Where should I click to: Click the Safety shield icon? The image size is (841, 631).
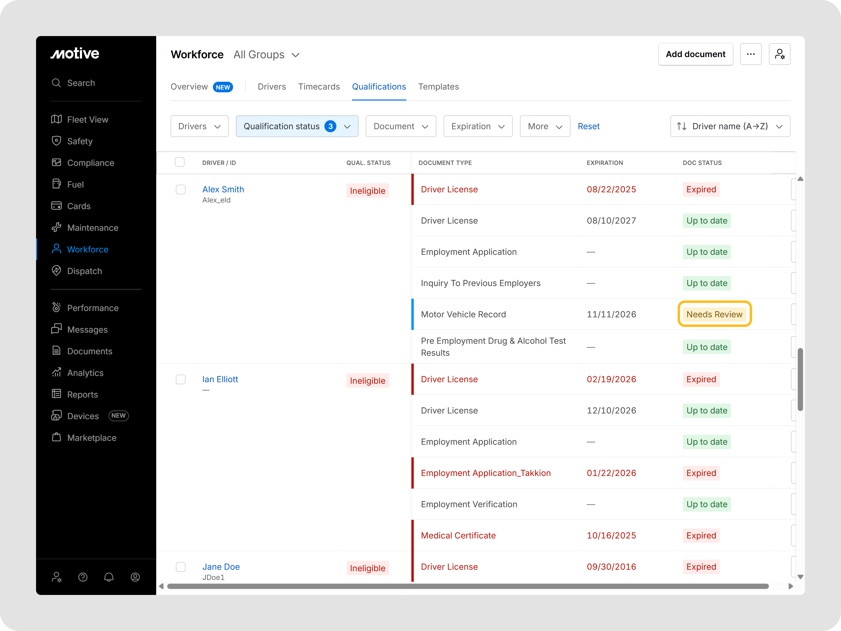point(56,141)
